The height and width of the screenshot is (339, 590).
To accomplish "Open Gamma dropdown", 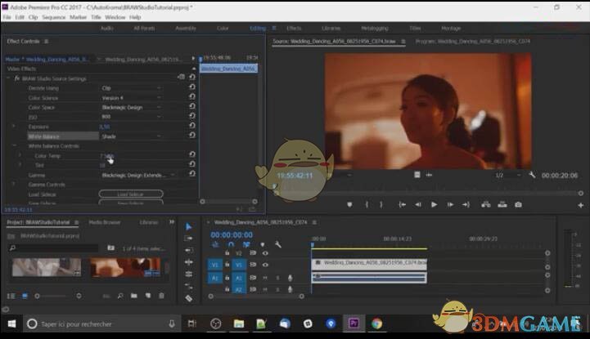I will pos(138,175).
